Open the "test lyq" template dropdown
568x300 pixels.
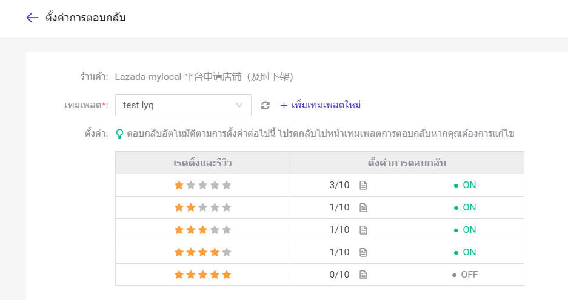pos(182,105)
